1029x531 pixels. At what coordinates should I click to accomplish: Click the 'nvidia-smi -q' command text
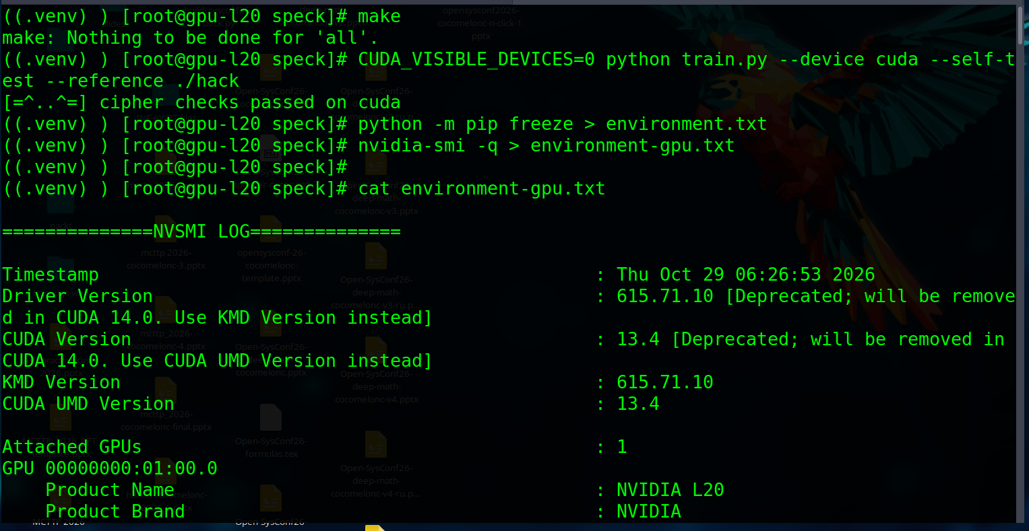pyautogui.click(x=428, y=145)
